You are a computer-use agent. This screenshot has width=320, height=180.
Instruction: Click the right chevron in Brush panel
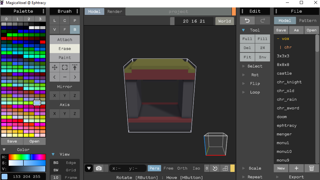click(75, 77)
